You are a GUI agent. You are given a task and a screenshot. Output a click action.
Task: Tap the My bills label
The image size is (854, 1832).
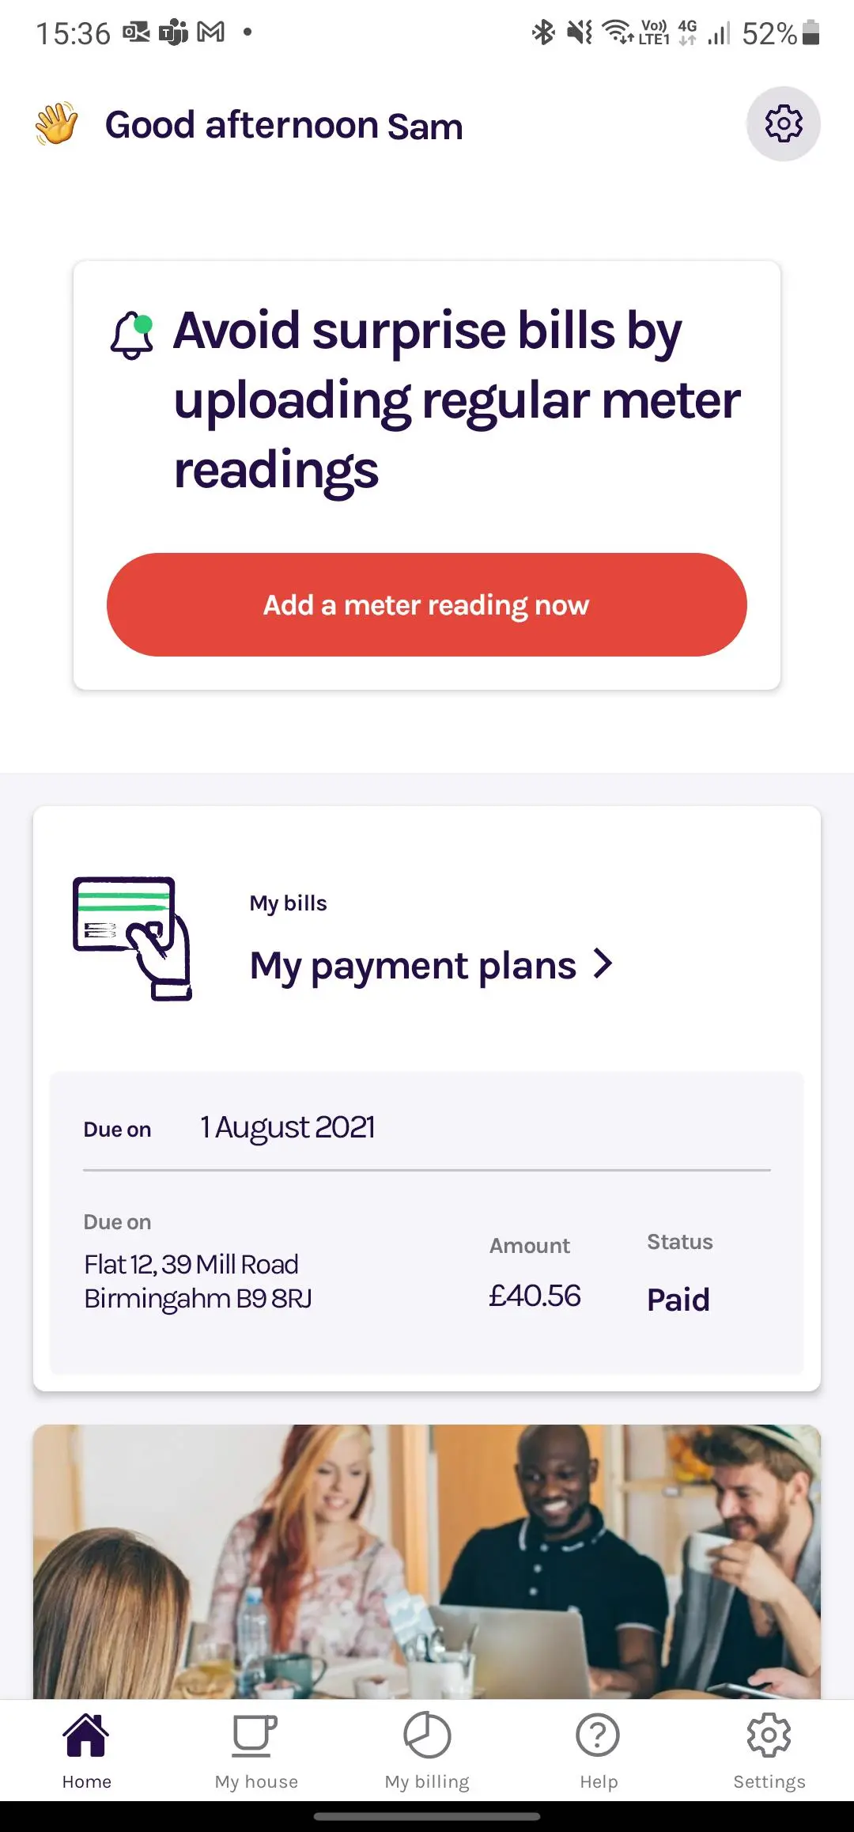coord(288,903)
